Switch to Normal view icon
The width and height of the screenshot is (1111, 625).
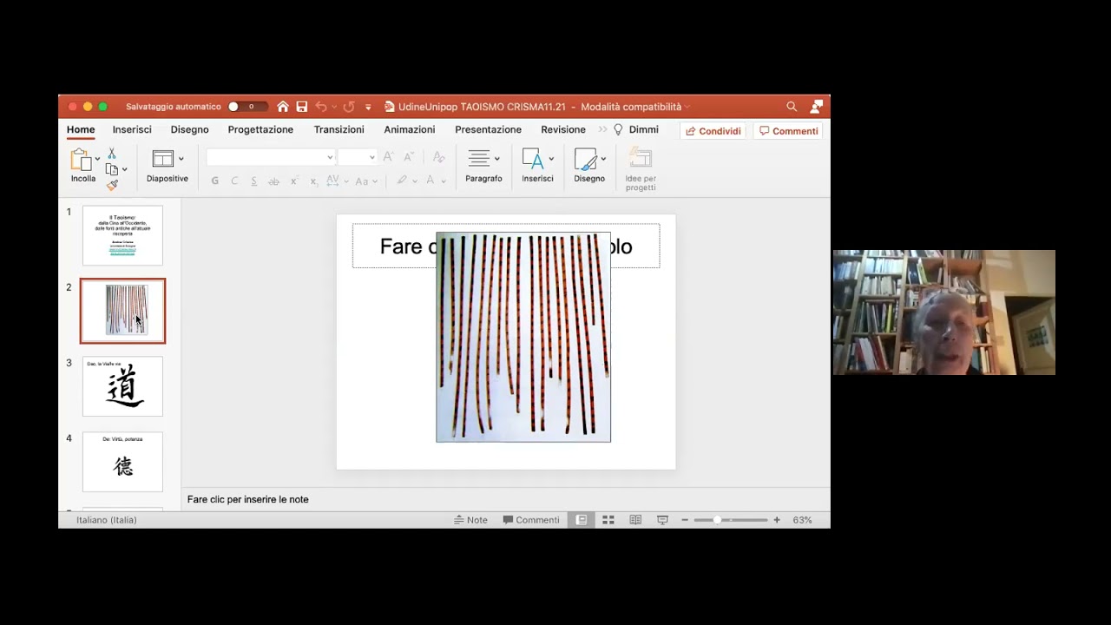tap(582, 520)
